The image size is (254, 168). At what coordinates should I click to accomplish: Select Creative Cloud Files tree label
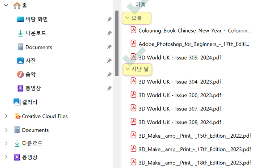(45, 116)
